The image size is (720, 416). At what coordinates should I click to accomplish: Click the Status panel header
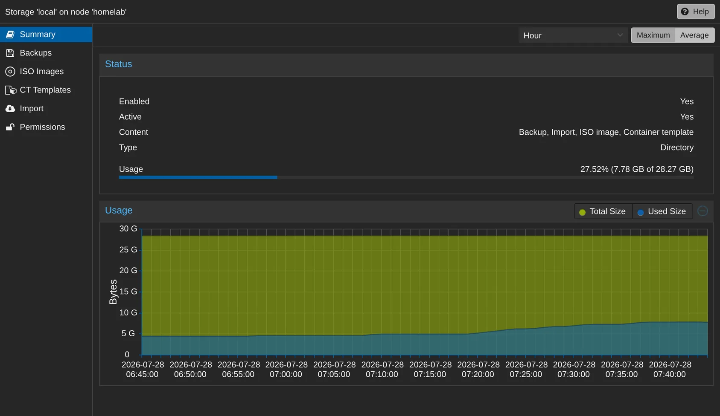pos(406,65)
